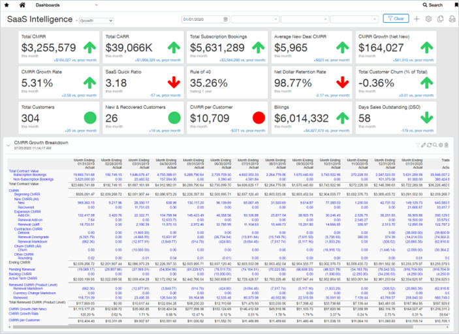The image size is (459, 334).
Task: Click the pencil edit icon on CMRR panel
Action: pyautogui.click(x=423, y=145)
